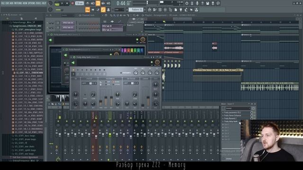Select bank 2 button in Fruity delay bank
303x170 pixels.
click(x=78, y=74)
